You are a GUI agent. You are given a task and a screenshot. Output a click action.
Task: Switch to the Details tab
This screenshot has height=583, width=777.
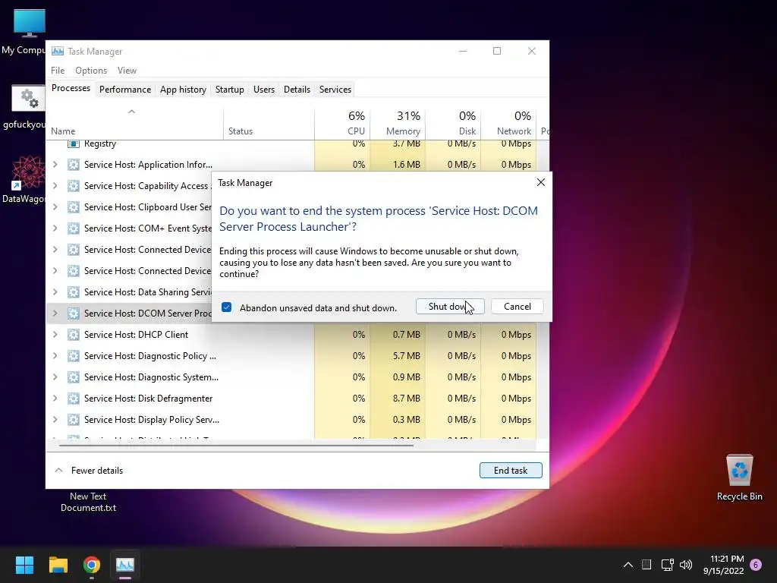click(x=297, y=90)
